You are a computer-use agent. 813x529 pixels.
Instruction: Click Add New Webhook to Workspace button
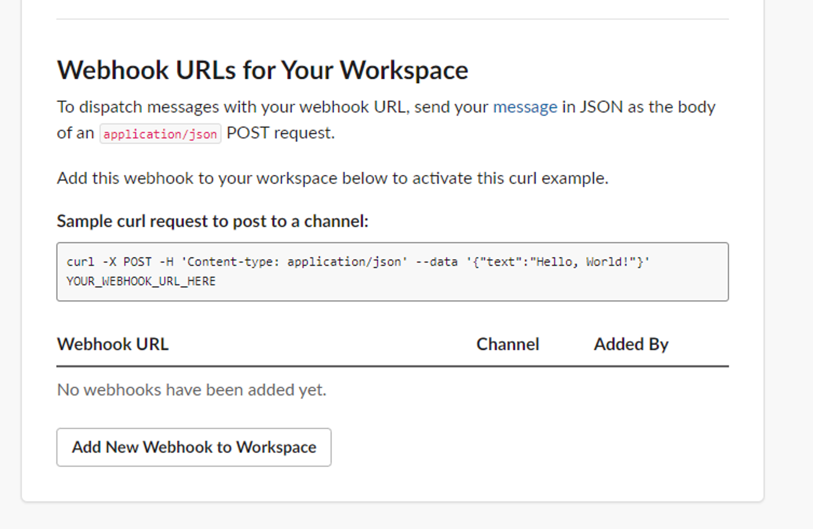tap(194, 447)
